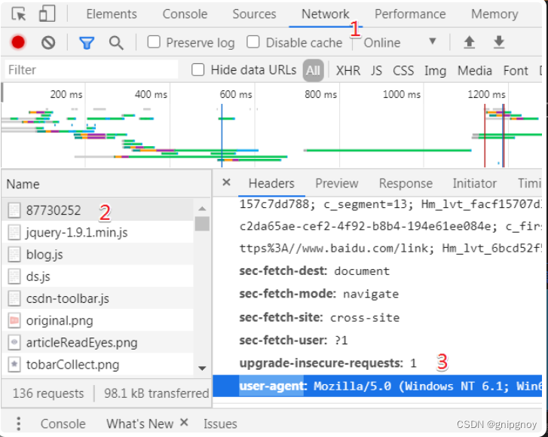Select the 87730252 request row
Image resolution: width=548 pixels, height=437 pixels.
[97, 210]
